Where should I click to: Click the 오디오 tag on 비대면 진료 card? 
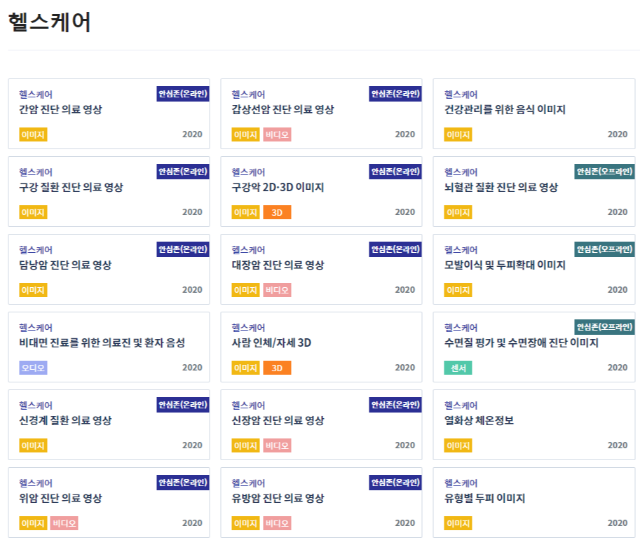click(33, 368)
